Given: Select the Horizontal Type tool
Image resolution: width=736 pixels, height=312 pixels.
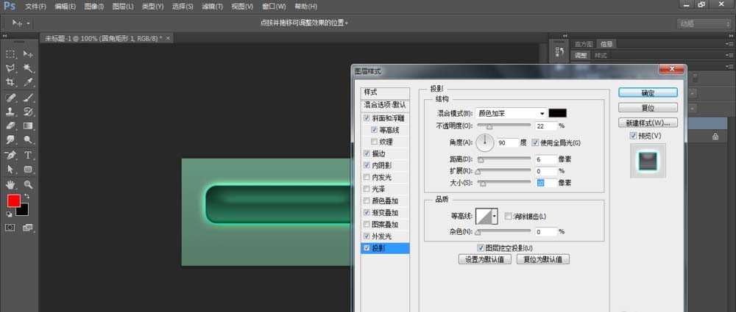Looking at the screenshot, I should (28, 155).
